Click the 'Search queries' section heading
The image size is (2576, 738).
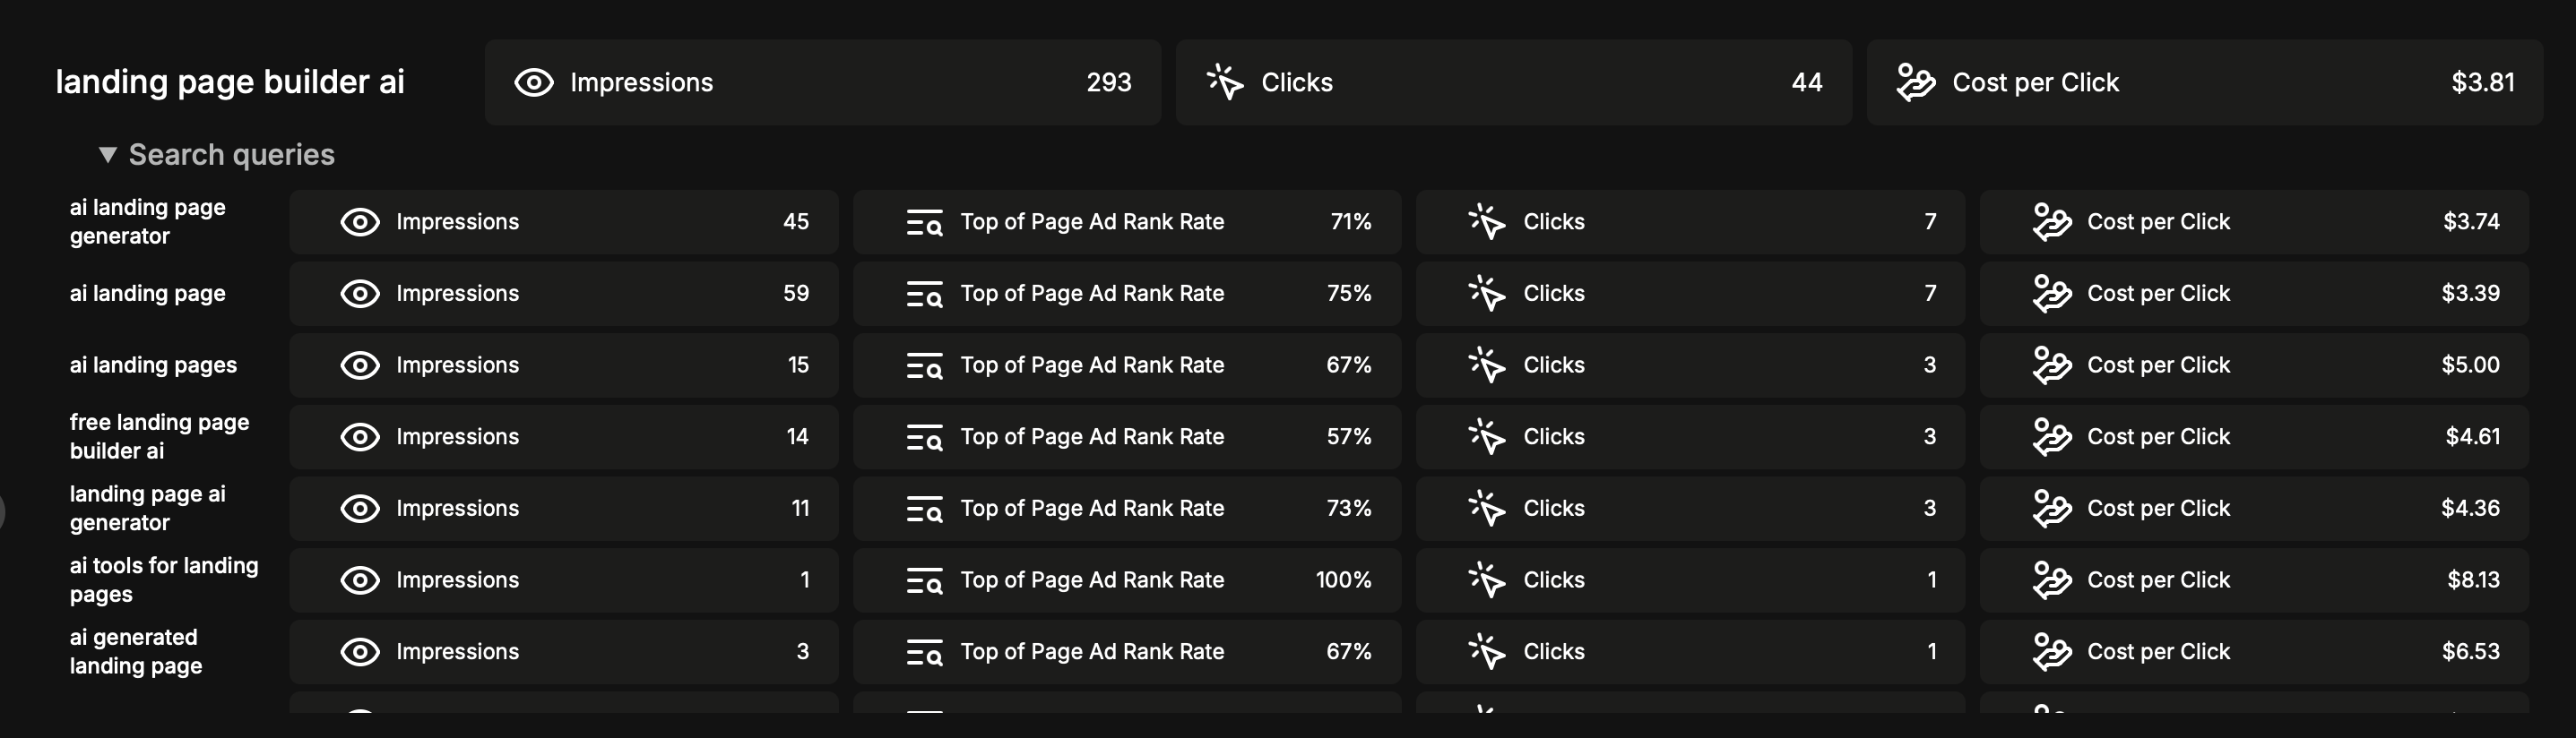(231, 155)
